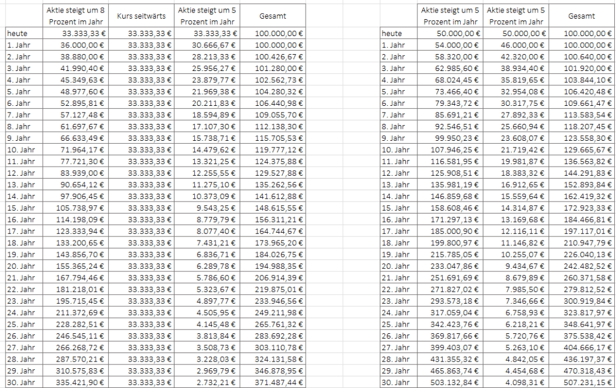Click the total 371.487,44 € cell

point(279,383)
